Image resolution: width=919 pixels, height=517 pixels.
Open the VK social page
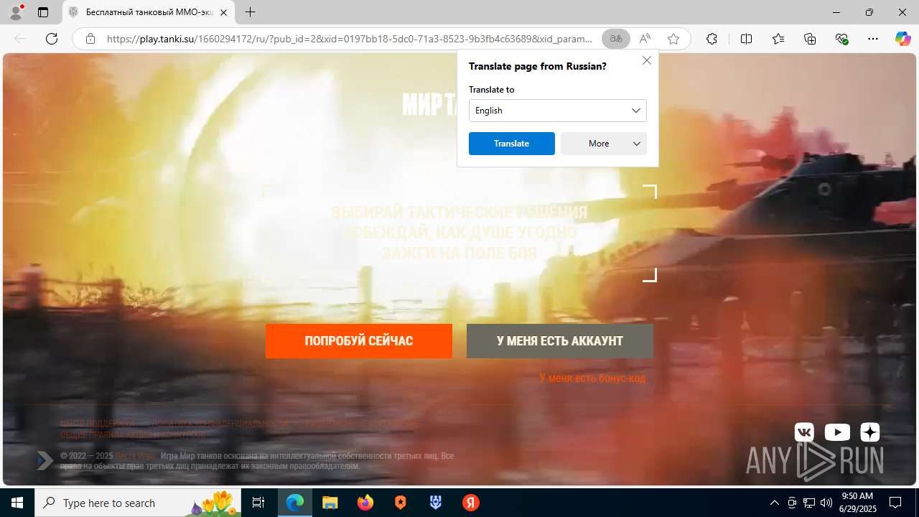click(804, 432)
